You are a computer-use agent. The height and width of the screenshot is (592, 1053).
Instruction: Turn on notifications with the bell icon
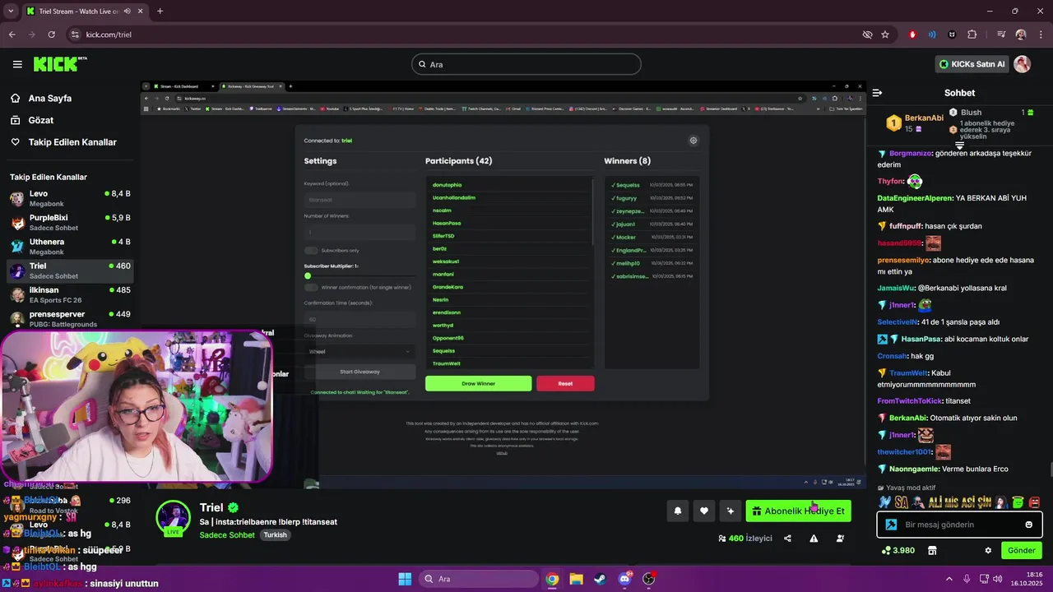[x=678, y=511]
